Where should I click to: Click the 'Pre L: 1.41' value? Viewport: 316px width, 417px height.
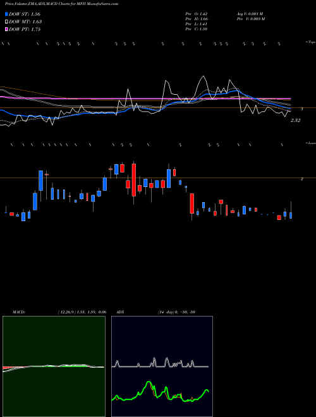tap(197, 24)
